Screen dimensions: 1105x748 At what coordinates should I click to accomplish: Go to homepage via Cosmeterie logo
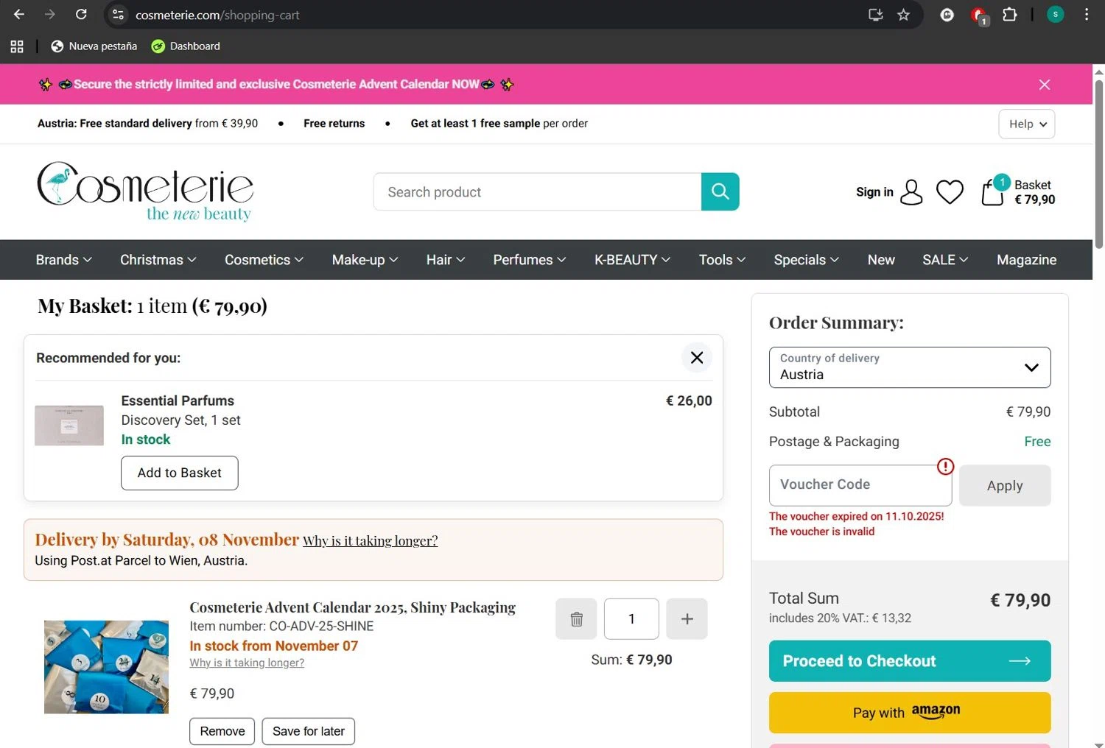(x=145, y=191)
